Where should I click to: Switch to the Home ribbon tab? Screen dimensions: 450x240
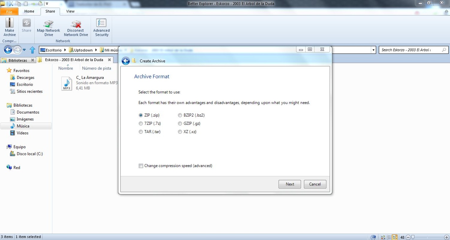coord(29,11)
